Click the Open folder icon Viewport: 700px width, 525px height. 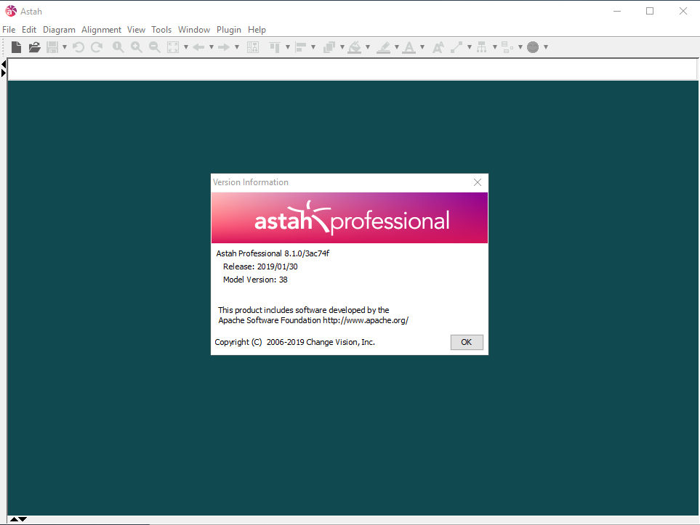(x=34, y=46)
